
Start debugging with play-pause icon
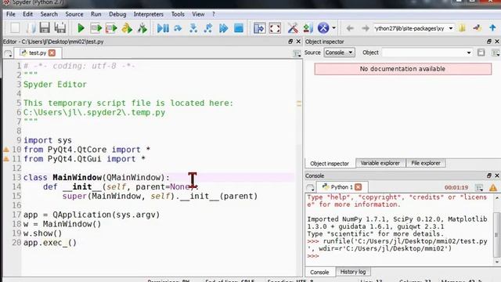[x=163, y=28]
